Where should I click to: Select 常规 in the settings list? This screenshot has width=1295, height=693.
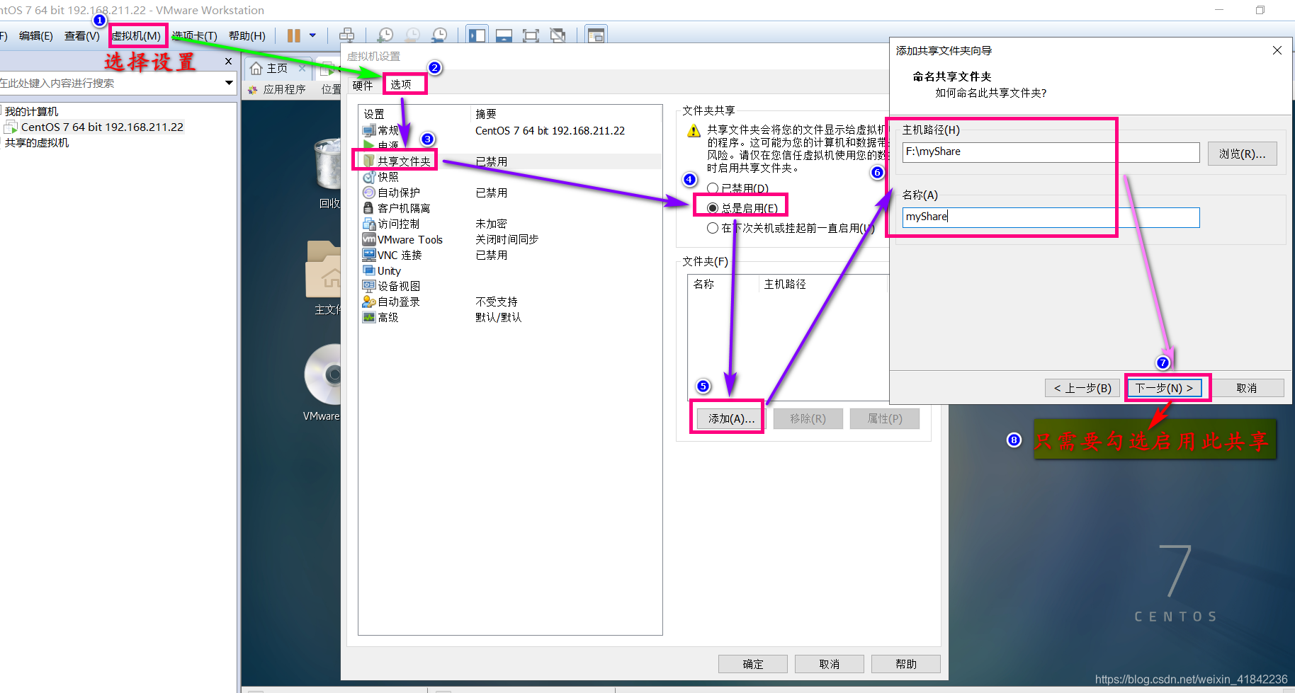(x=389, y=130)
